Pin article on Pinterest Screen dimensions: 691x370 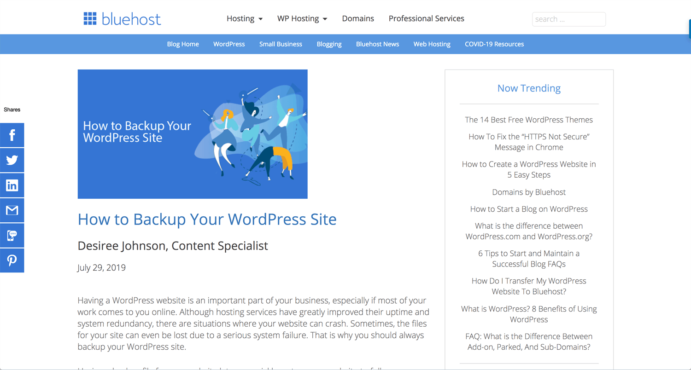(12, 260)
